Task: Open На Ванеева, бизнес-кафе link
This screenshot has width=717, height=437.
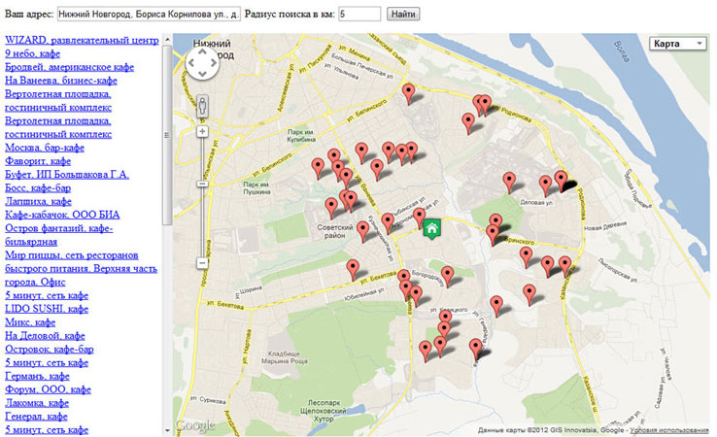Action: [61, 81]
